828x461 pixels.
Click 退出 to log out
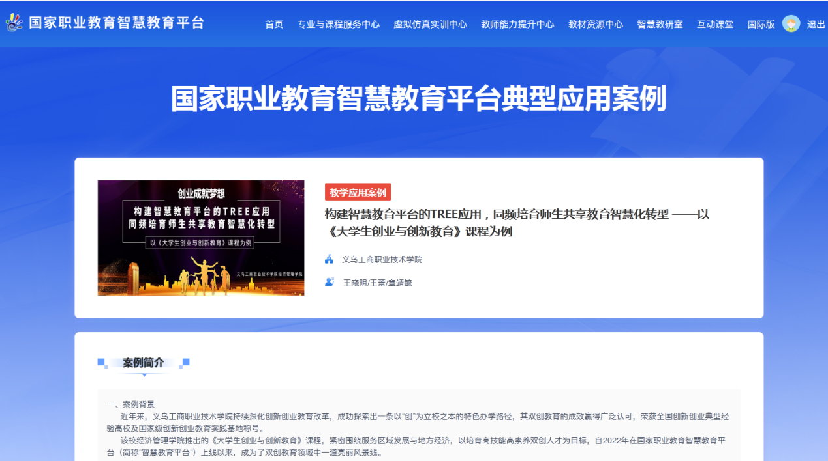[816, 24]
